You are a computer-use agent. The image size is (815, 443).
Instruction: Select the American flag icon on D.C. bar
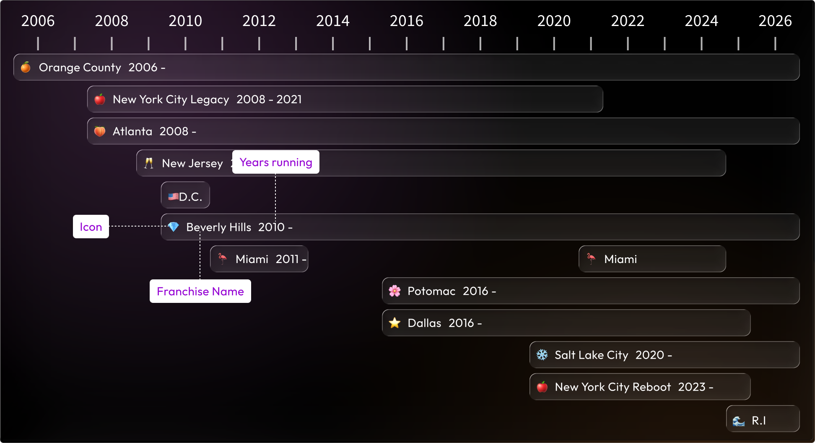pyautogui.click(x=174, y=195)
